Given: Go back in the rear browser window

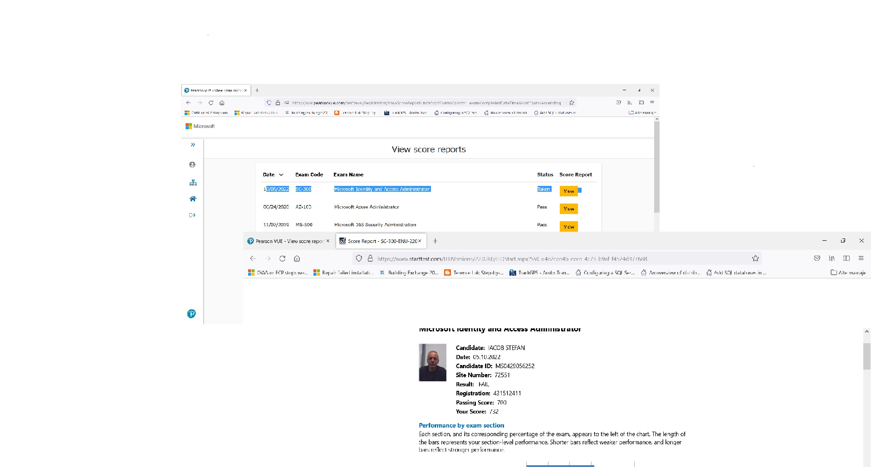Looking at the screenshot, I should click(189, 103).
